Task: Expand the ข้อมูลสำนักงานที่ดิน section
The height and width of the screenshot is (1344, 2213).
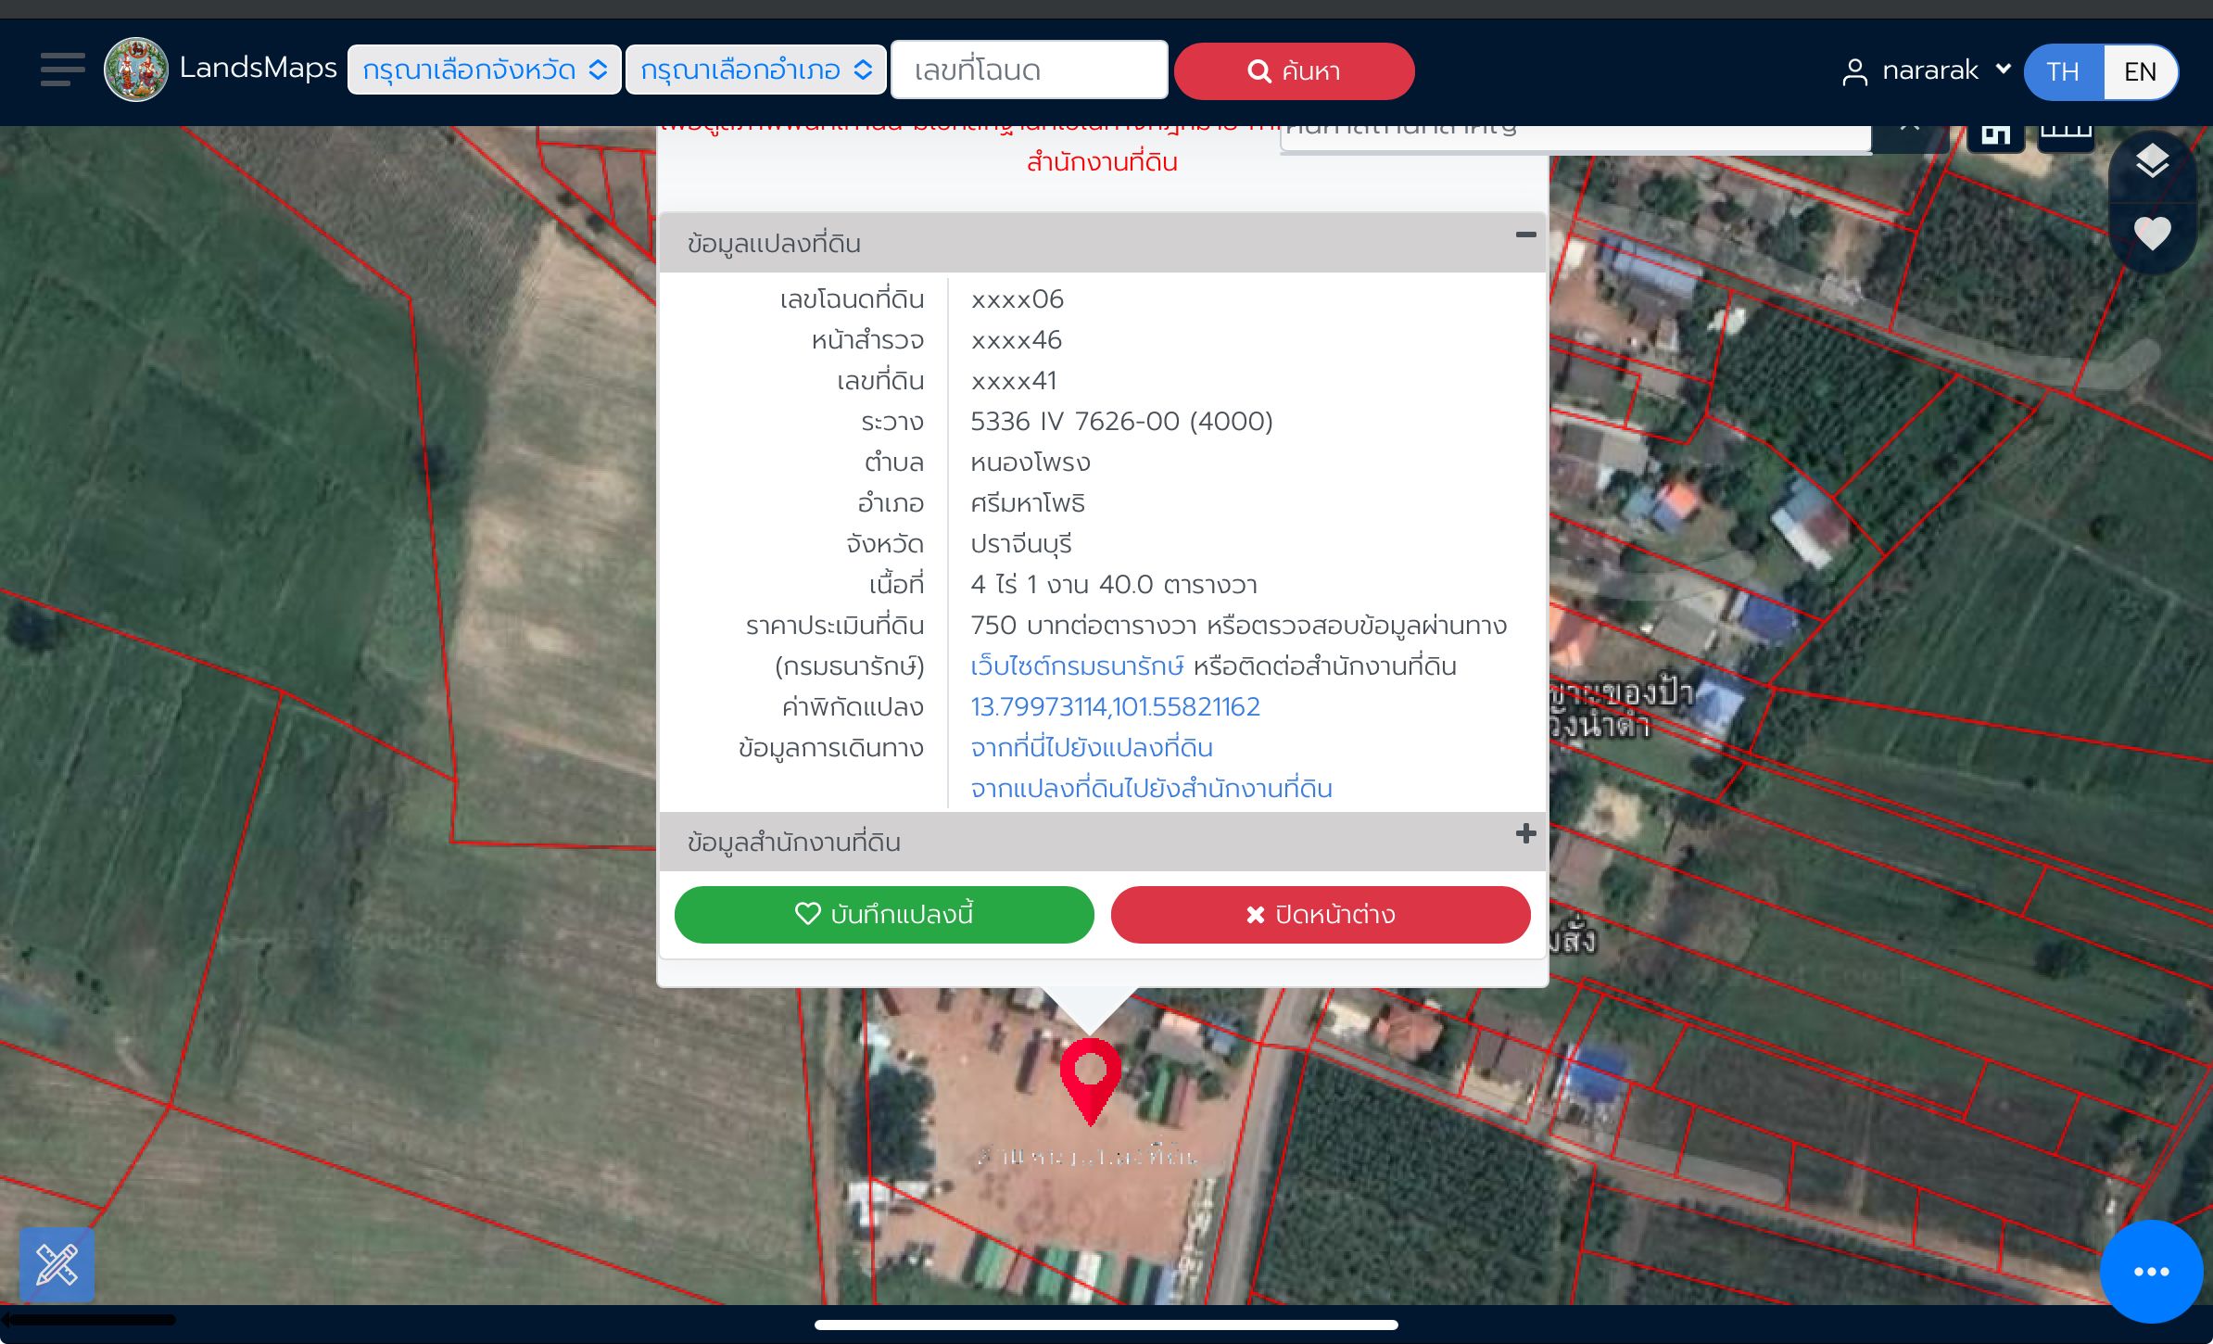Action: click(x=1525, y=833)
